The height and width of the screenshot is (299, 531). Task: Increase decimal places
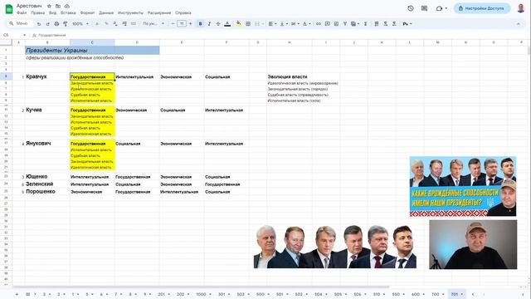(124, 24)
